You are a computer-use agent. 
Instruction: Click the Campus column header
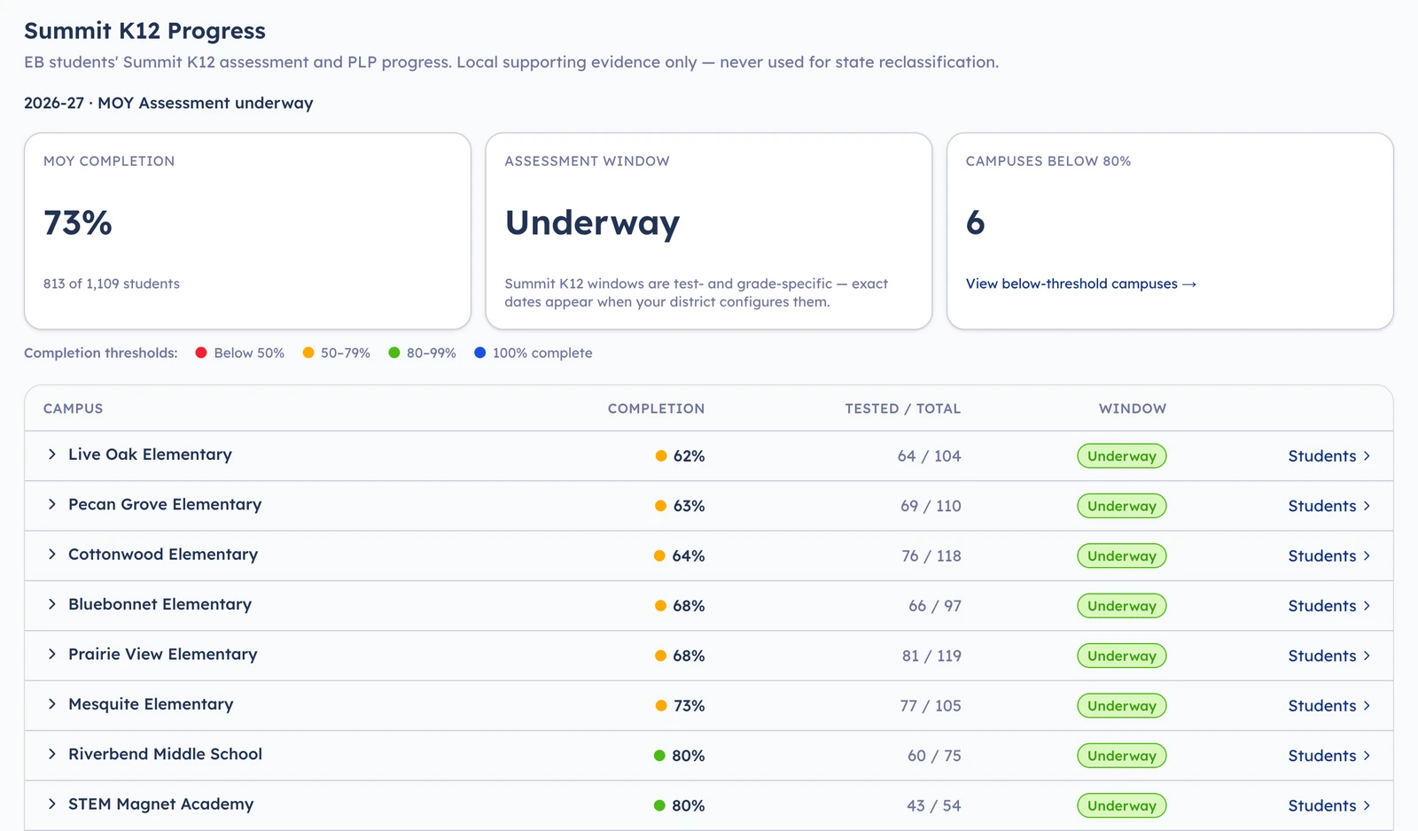point(74,408)
